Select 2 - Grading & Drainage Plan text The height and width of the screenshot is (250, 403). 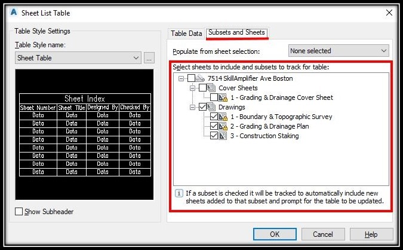270,126
